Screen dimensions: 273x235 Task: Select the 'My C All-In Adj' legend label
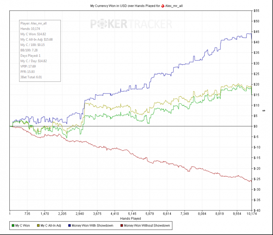[51, 226]
